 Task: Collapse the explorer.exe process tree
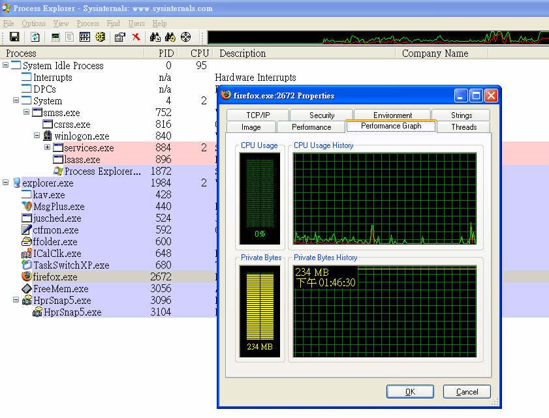click(x=6, y=183)
